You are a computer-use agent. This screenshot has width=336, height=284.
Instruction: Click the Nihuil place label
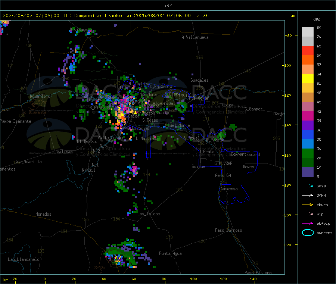[x=88, y=170]
